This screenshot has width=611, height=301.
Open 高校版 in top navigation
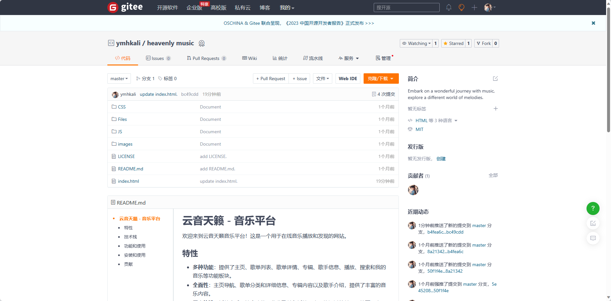218,7
